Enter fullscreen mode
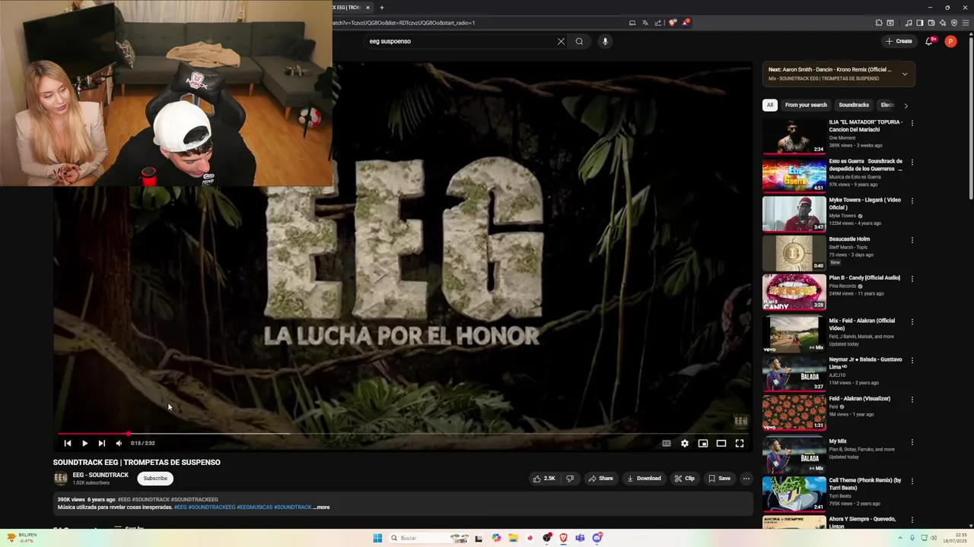 740,443
